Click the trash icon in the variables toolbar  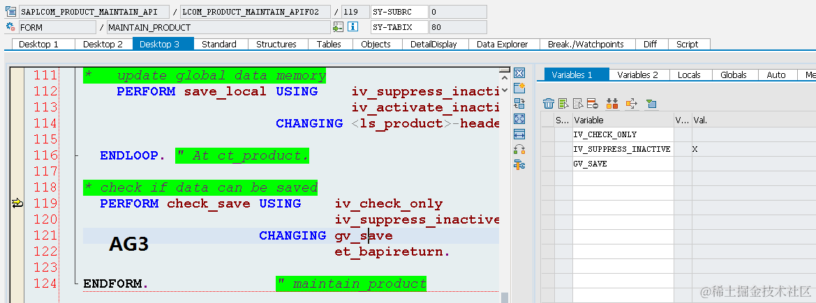[549, 103]
